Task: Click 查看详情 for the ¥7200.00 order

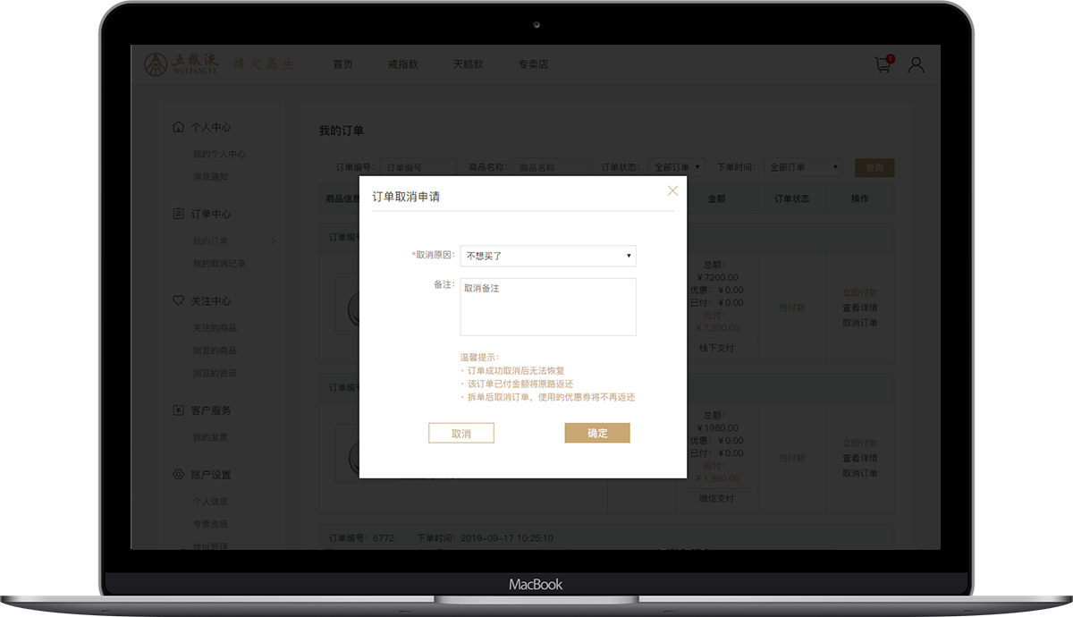Action: [x=860, y=308]
